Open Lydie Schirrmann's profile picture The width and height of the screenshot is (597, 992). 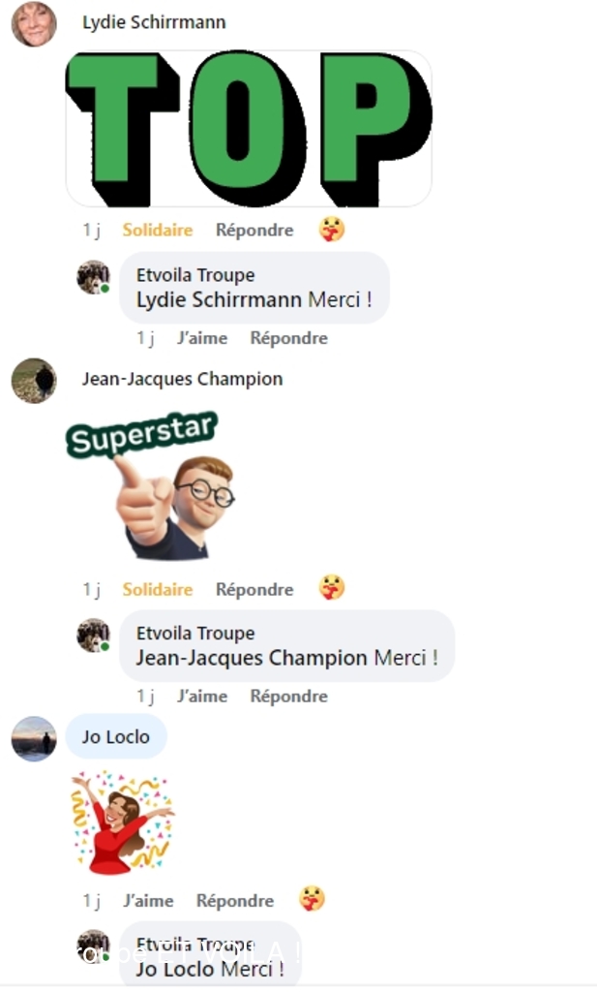34,24
